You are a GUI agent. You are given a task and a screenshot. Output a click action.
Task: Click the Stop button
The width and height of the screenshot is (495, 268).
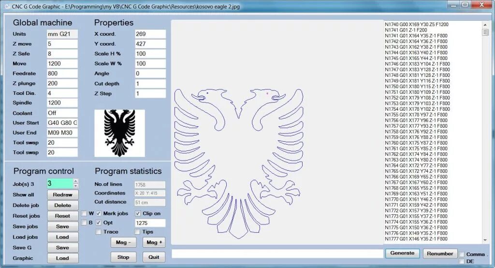pyautogui.click(x=123, y=257)
